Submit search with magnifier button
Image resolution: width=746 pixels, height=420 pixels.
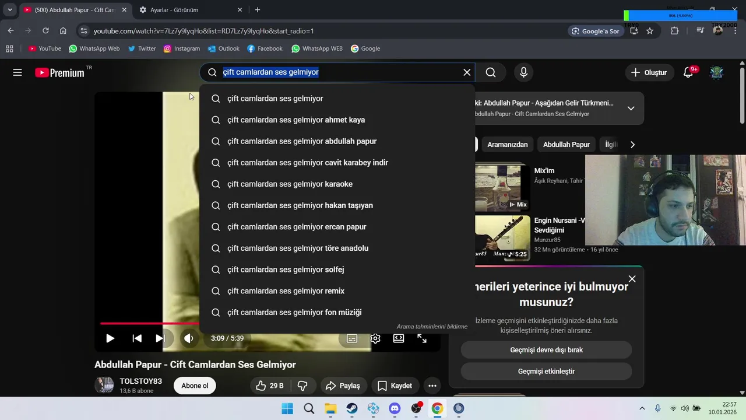point(491,72)
